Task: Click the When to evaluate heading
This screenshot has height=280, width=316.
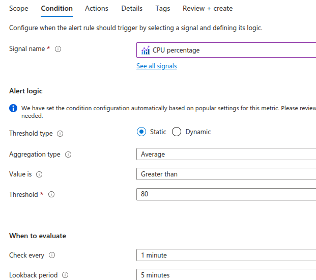Action: click(x=38, y=236)
